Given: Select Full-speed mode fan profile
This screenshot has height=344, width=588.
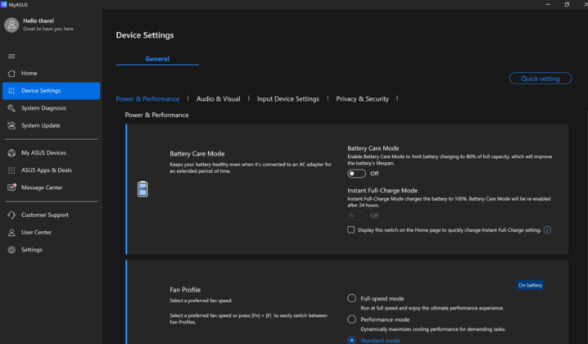Looking at the screenshot, I should point(351,298).
